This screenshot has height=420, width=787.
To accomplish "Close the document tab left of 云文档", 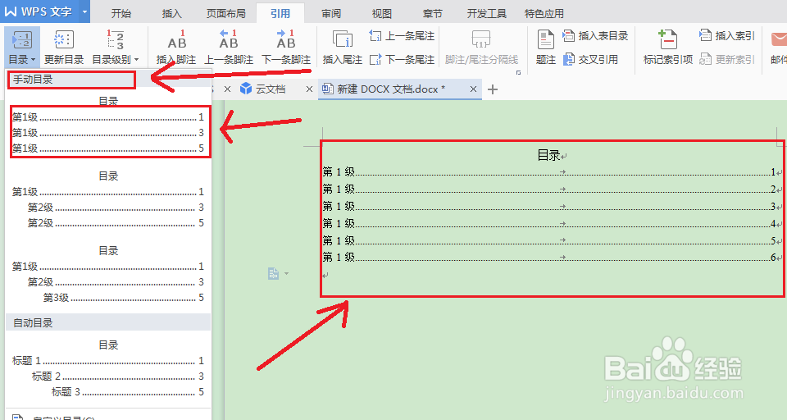I will tap(227, 89).
